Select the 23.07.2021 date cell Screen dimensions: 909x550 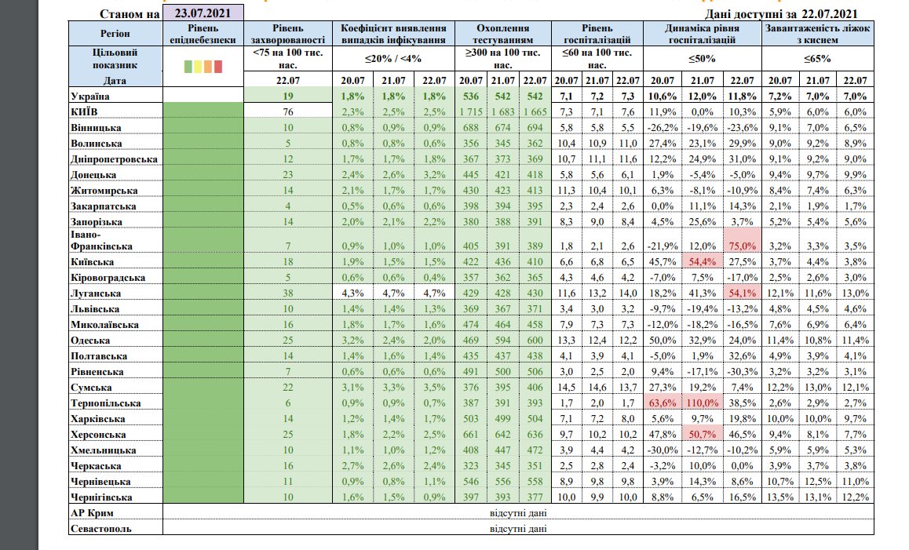click(x=203, y=14)
